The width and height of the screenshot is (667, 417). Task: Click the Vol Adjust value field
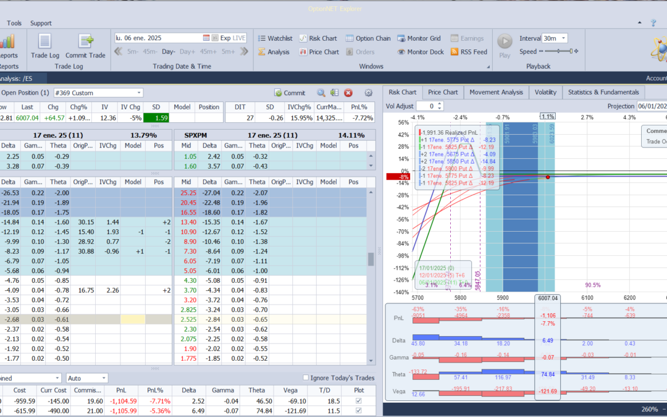click(x=427, y=106)
